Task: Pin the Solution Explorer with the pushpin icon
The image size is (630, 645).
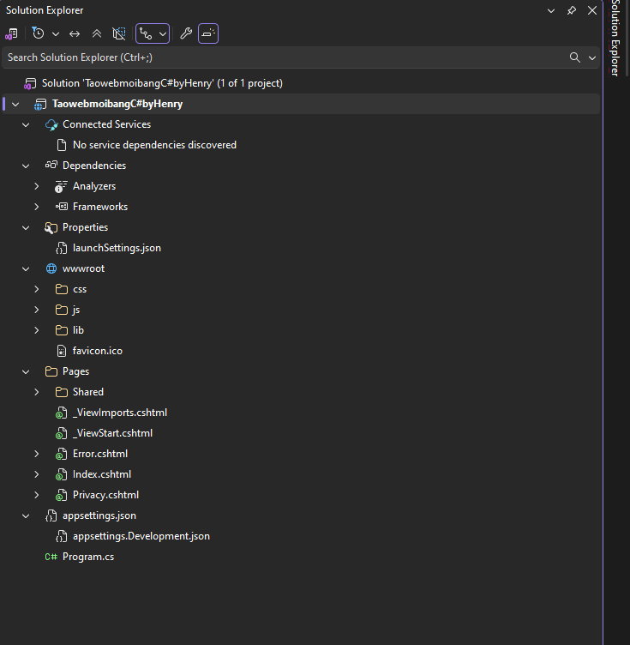Action: 572,10
